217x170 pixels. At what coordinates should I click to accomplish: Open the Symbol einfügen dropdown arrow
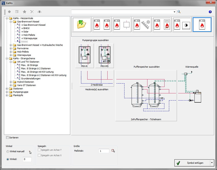click(212, 163)
